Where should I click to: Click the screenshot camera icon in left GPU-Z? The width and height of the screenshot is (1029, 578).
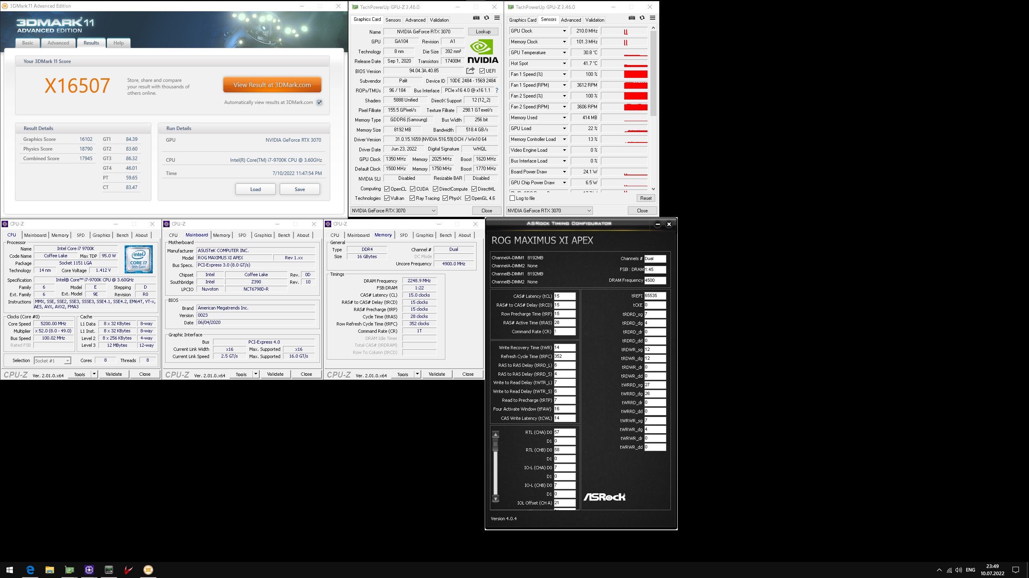476,18
